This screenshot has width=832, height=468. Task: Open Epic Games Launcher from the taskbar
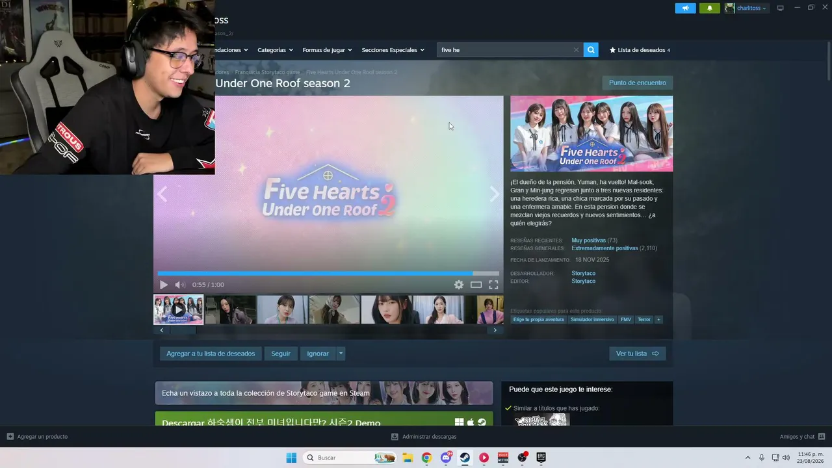(541, 458)
